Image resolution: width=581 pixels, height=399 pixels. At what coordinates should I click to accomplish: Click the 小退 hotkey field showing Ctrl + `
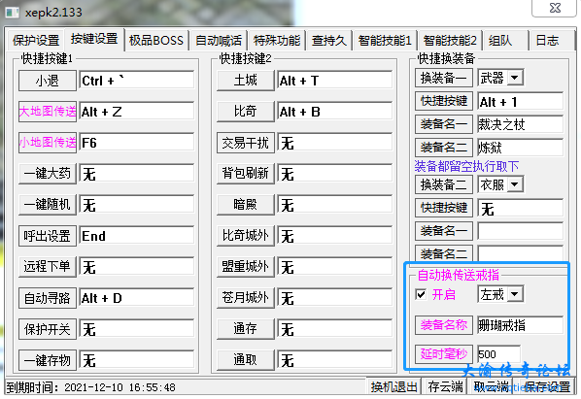137,81
